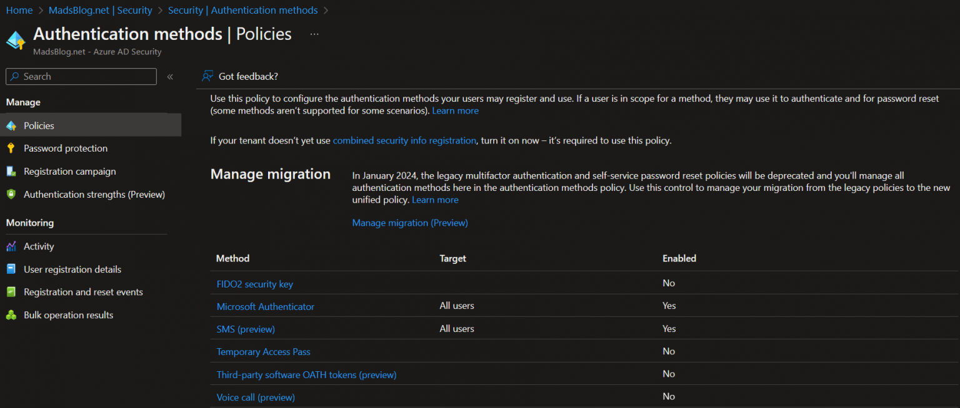Open the Microsoft Authenticator method settings

[265, 306]
